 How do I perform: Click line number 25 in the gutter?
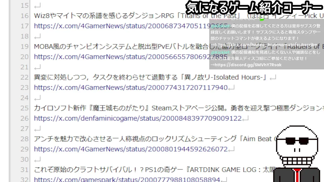click(x=25, y=108)
